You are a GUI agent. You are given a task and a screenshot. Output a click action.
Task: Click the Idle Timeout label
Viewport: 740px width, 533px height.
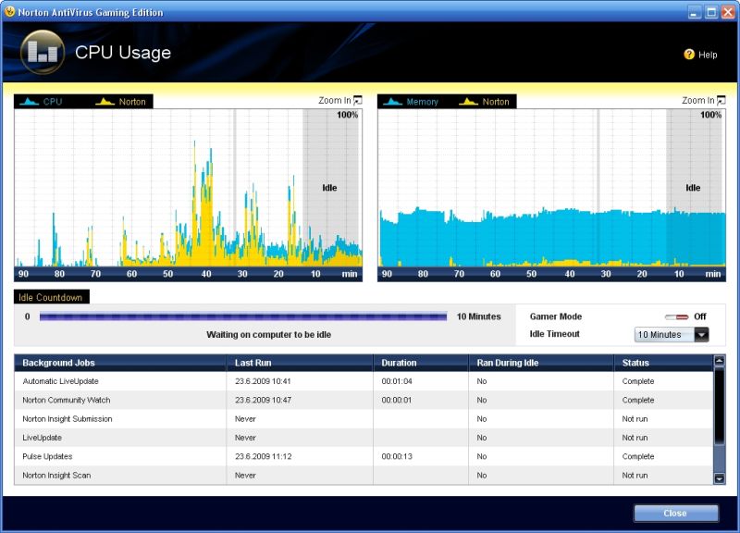click(x=554, y=334)
